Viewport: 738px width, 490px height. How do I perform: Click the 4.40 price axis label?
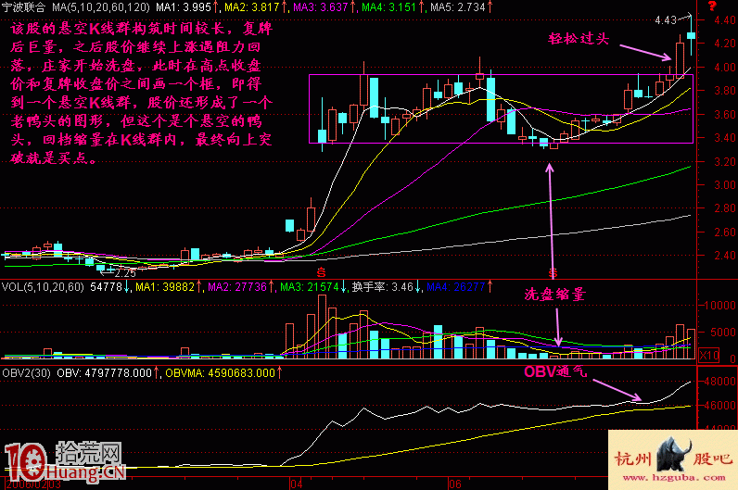tap(724, 19)
